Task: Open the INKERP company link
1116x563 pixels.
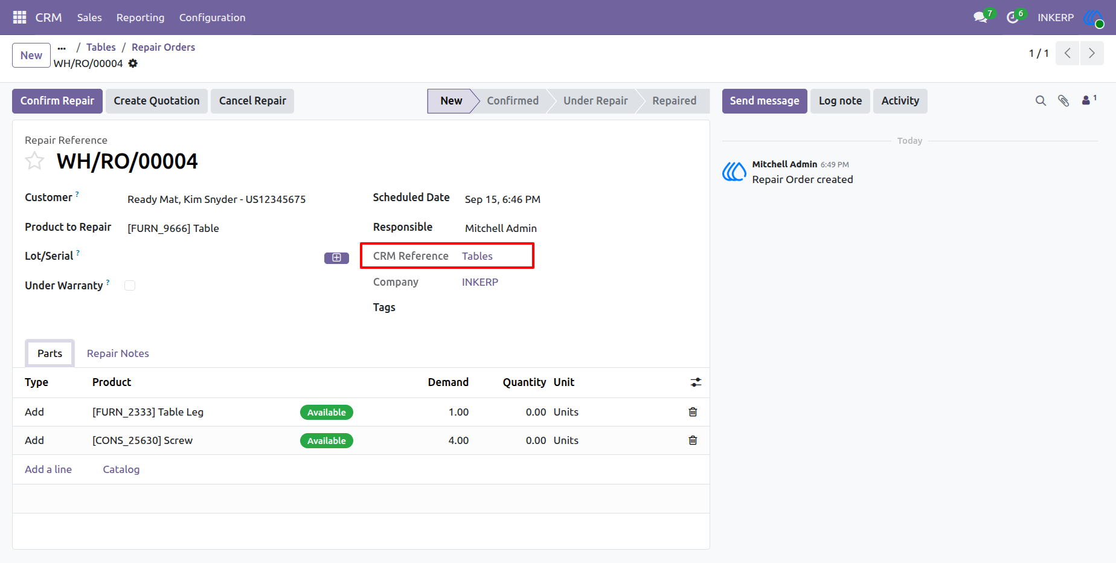Action: coord(480,282)
